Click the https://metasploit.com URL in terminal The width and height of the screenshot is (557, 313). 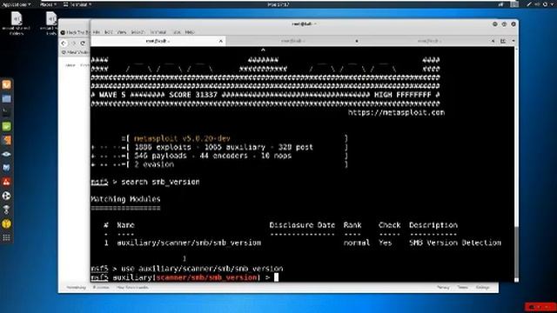[x=396, y=112]
